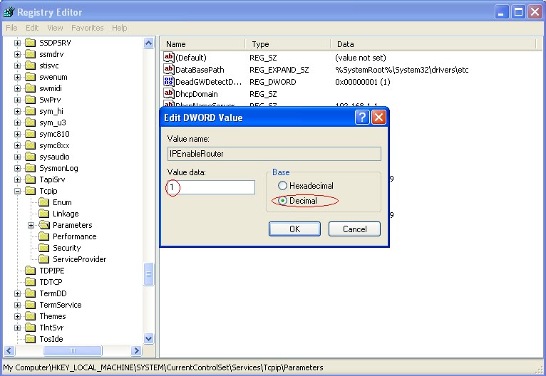Expand the SSDPSRV key
546x376 pixels.
tap(17, 43)
